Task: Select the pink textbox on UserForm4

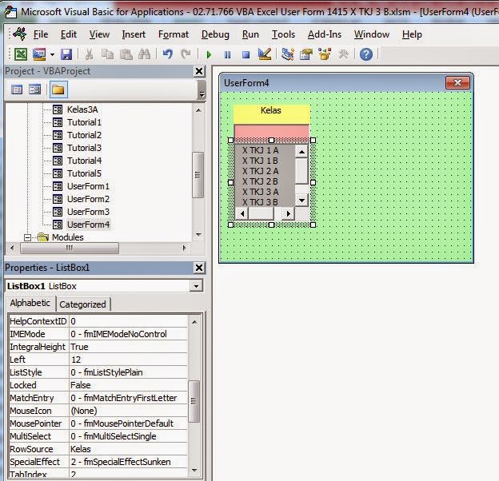Action: [271, 131]
